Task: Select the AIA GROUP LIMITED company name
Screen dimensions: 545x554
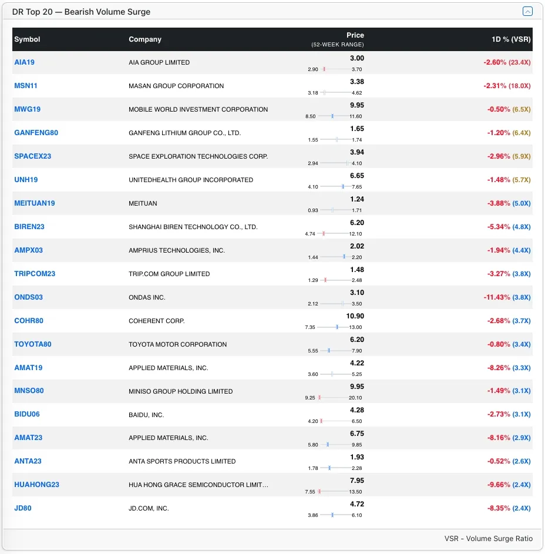Action: pos(159,62)
